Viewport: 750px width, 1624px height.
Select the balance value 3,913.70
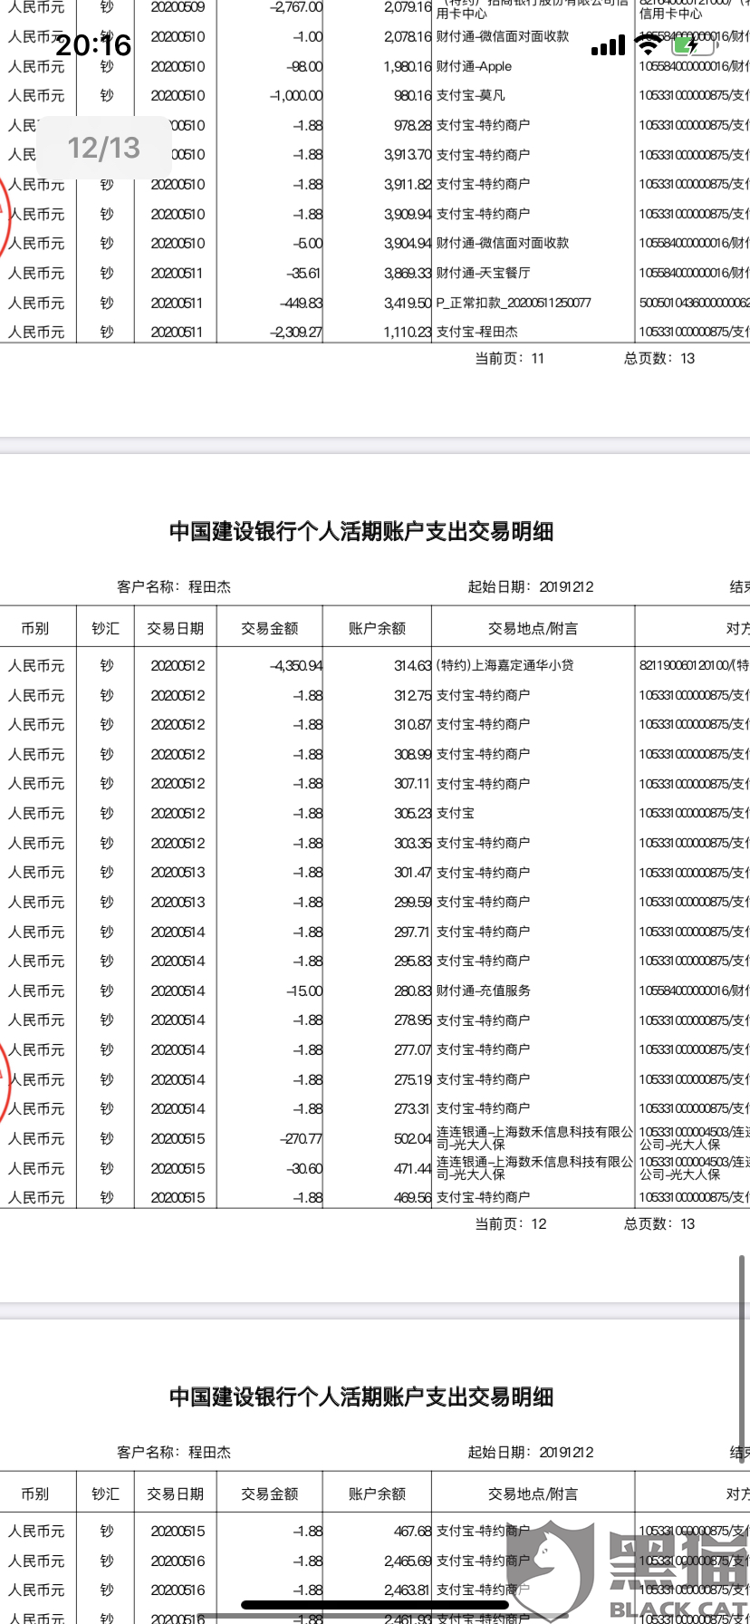tap(408, 155)
